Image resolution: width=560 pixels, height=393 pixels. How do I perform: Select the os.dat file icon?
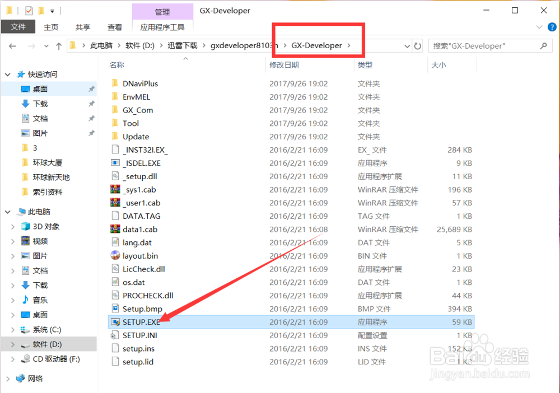[x=115, y=282]
